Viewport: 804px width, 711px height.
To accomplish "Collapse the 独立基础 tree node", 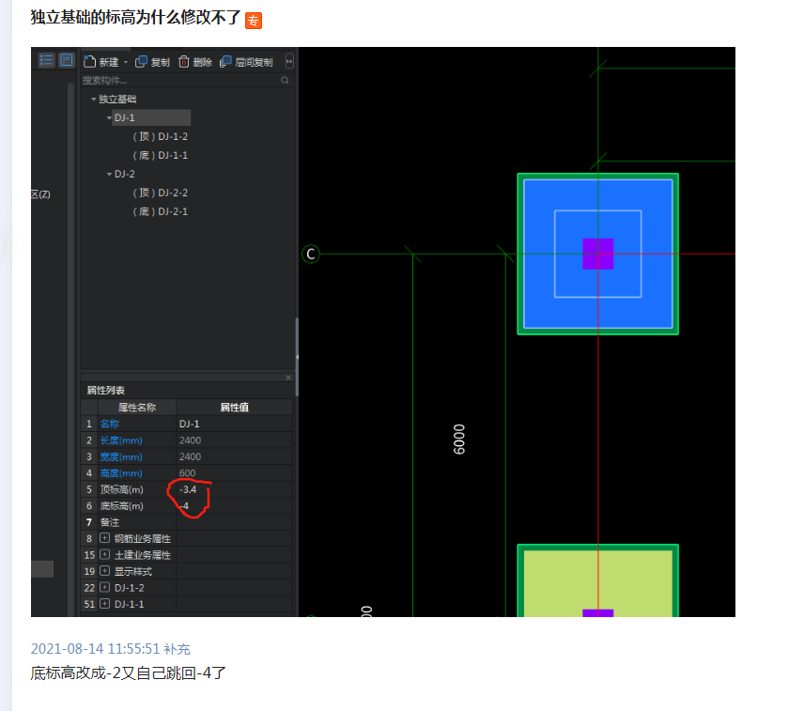I will coord(94,99).
